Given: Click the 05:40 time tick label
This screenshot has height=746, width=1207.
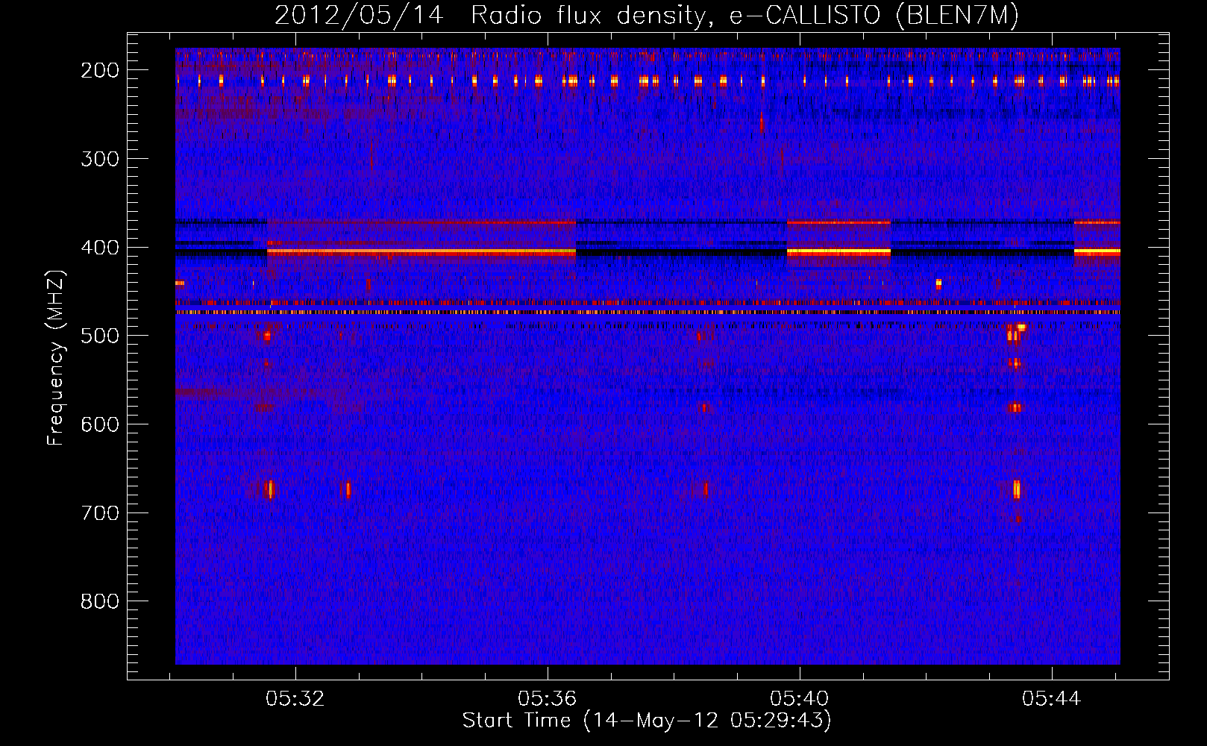Looking at the screenshot, I should [x=800, y=699].
